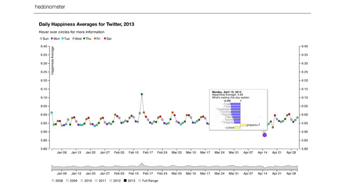Click the Wed legend circle
Screen dimensions: 343x193
[x=73, y=39]
